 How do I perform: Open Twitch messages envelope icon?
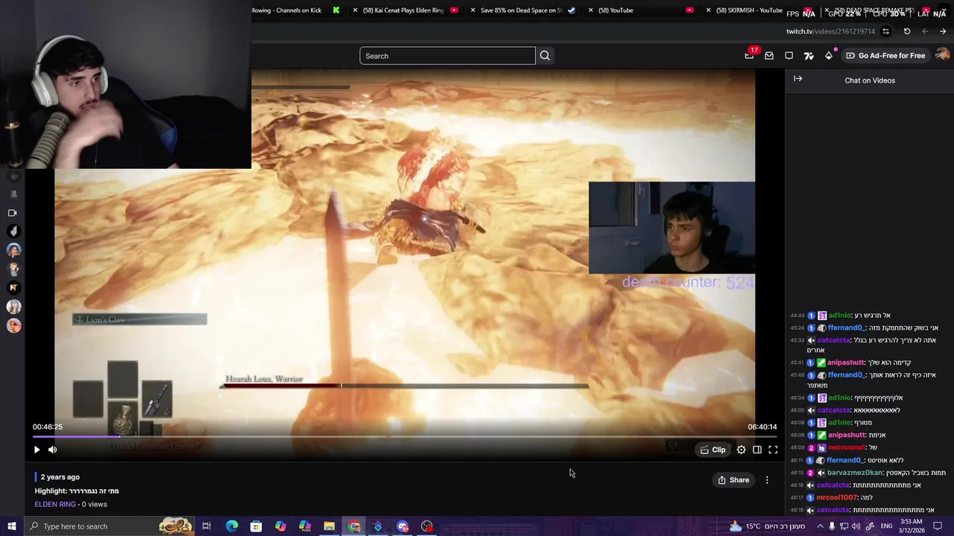tap(769, 56)
